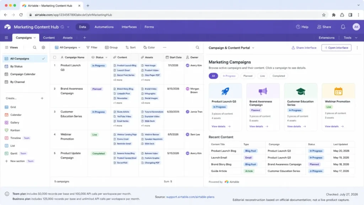Reload the browser page

pos(21,15)
